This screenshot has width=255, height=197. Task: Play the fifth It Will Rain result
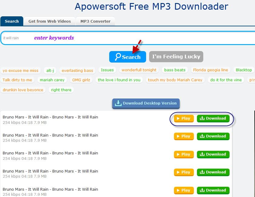(184, 190)
